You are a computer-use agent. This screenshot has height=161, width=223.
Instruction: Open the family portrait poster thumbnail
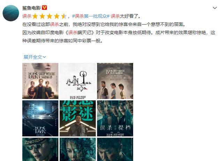pyautogui.click(x=40, y=81)
